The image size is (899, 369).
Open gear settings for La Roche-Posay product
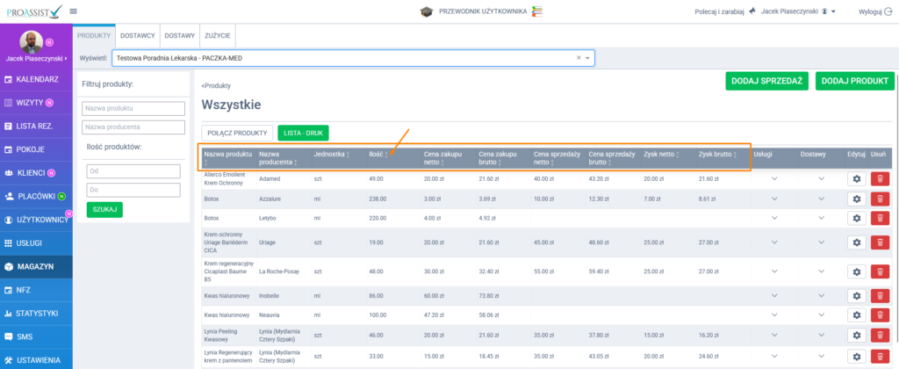click(x=857, y=271)
